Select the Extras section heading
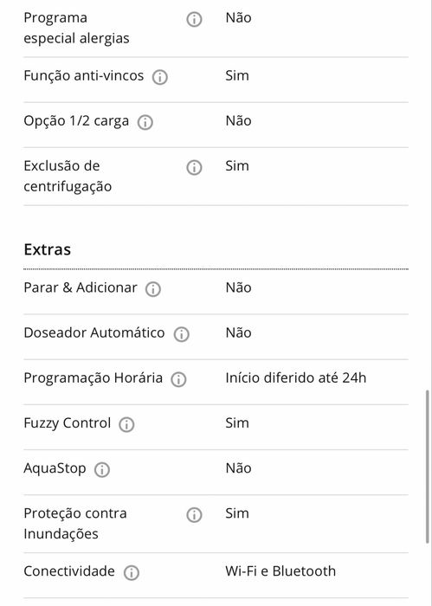 pyautogui.click(x=47, y=249)
